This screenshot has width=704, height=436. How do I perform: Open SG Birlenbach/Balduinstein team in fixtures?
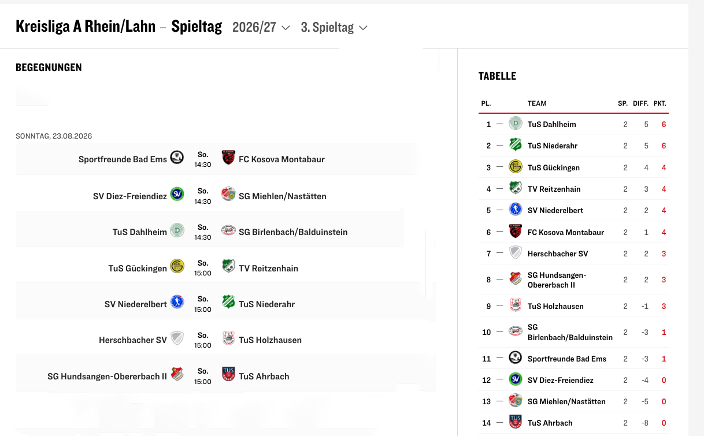[293, 232]
